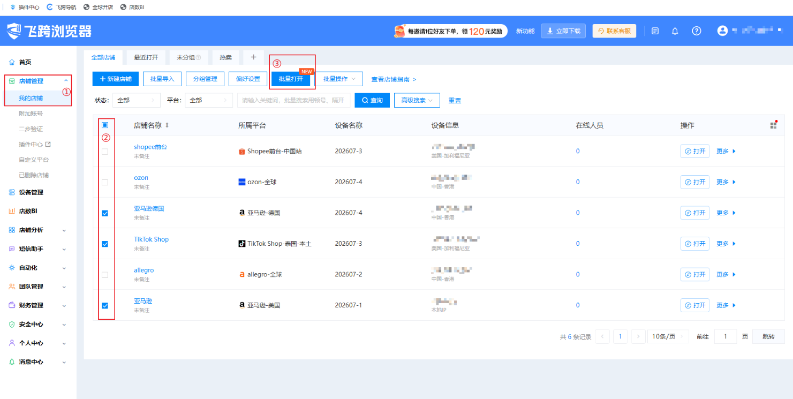The image size is (793, 399).
Task: Open the 10条/页 page size dropdown
Action: point(668,337)
